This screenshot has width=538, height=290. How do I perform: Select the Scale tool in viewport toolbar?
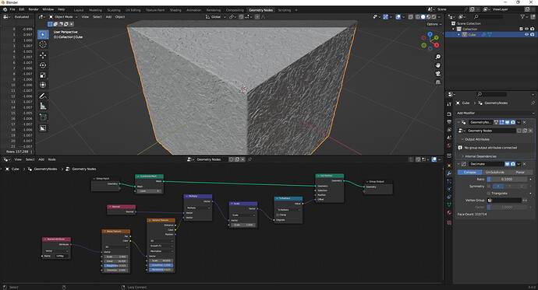43,75
